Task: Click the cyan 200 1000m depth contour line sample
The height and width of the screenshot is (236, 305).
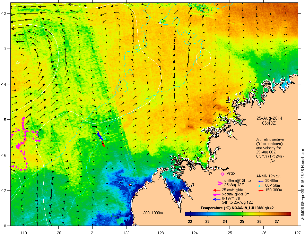Action: pos(150,216)
